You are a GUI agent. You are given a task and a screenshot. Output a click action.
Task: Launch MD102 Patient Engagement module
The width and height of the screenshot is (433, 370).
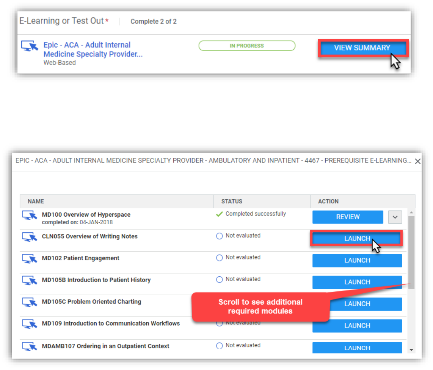point(357,260)
